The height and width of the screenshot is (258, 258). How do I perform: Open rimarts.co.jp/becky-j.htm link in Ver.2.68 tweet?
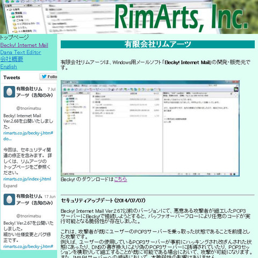tap(28, 136)
